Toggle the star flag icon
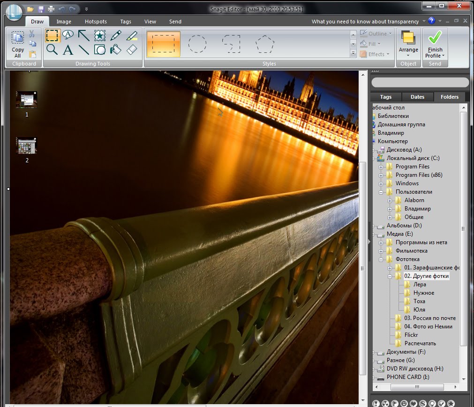The image size is (474, 407). 451,403
